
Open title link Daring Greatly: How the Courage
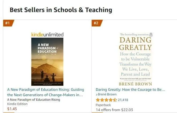point(130,90)
